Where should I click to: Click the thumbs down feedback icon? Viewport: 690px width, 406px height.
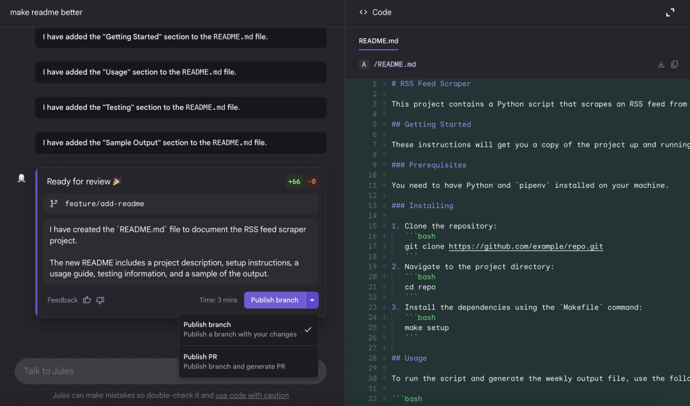point(100,300)
